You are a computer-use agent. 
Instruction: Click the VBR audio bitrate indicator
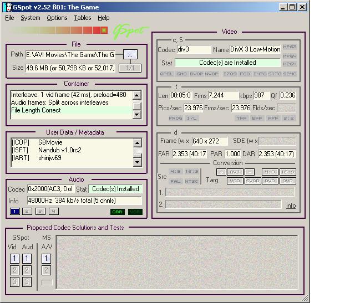click(135, 212)
